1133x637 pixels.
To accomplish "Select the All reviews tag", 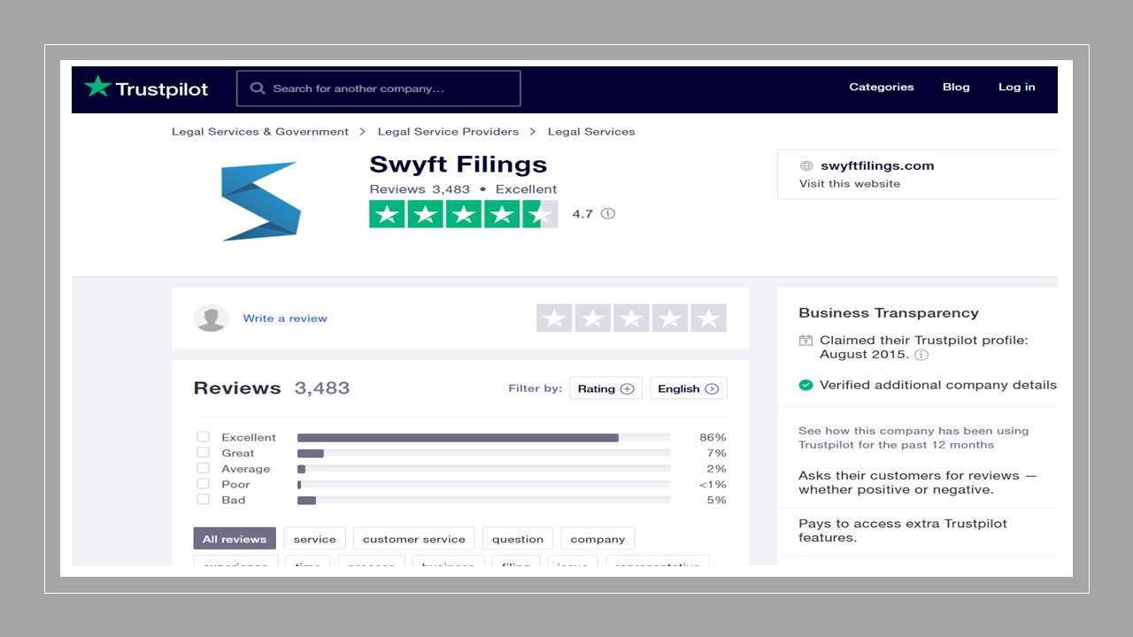I will [235, 539].
